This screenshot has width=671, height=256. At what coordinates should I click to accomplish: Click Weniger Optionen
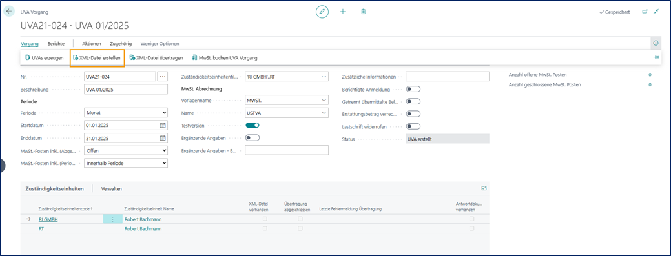[160, 44]
